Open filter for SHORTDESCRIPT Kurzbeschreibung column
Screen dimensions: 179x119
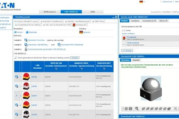pos(104,69)
